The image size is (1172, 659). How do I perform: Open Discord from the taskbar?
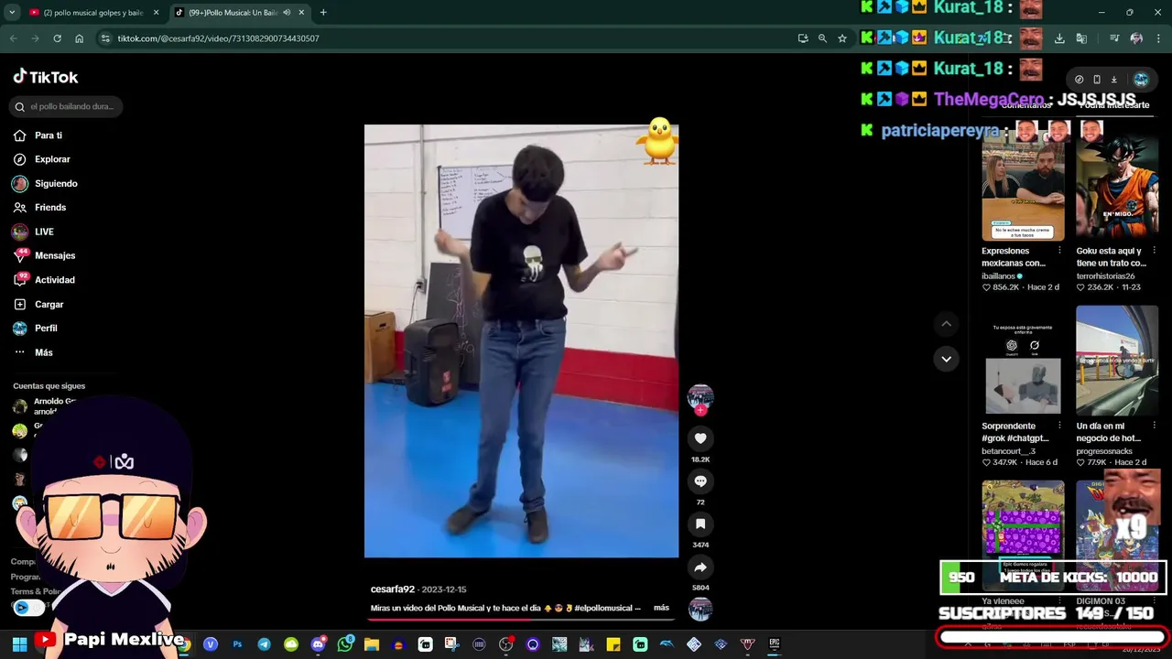pos(318,644)
